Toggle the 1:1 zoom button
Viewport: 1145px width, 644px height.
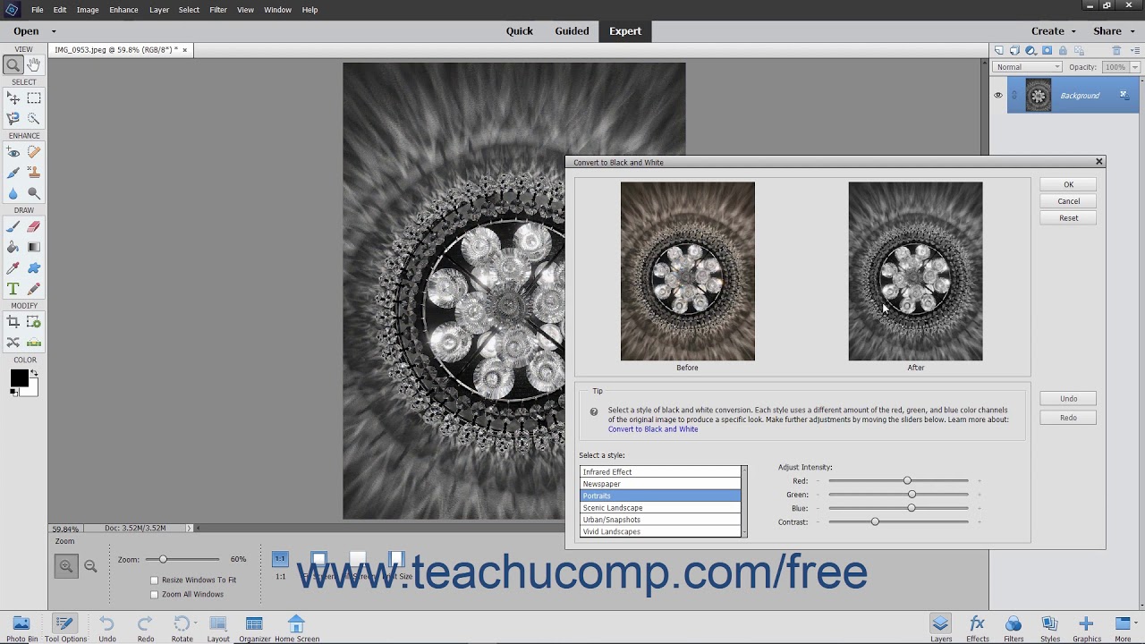click(x=280, y=559)
